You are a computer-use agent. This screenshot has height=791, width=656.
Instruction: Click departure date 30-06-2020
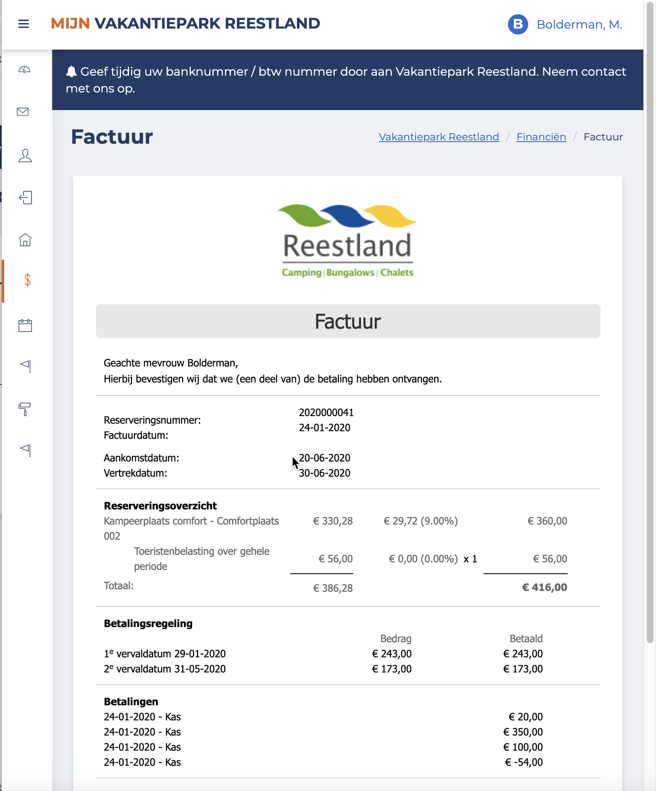(x=324, y=473)
